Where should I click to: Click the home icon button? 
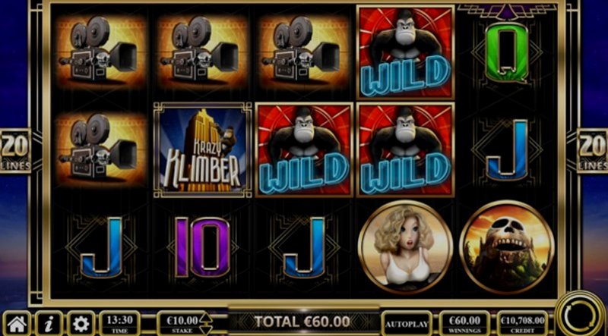tap(17, 323)
